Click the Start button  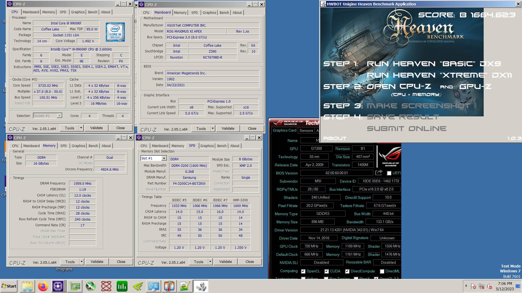(x=9, y=286)
